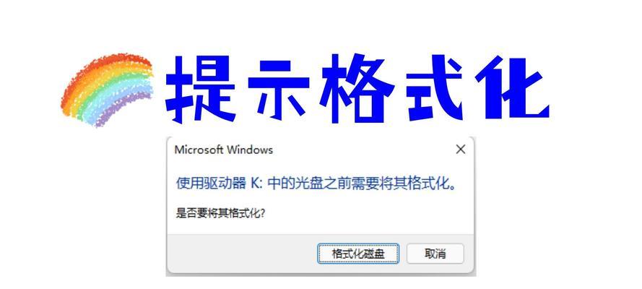642x289 pixels.
Task: Click the K: drive letter in the message
Action: (256, 184)
